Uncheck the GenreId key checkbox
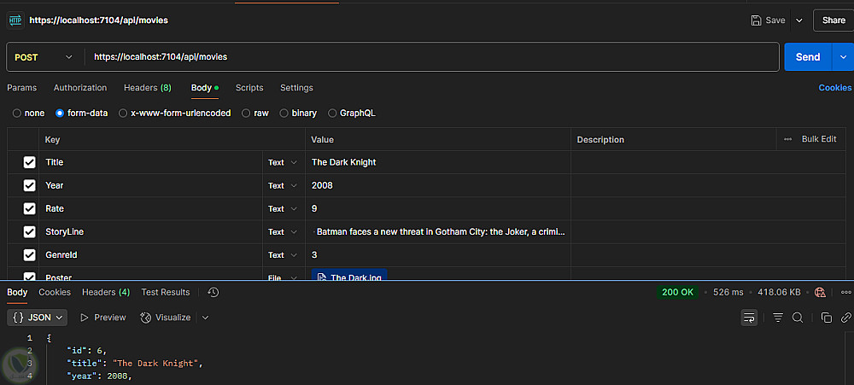854x385 pixels. [x=30, y=255]
